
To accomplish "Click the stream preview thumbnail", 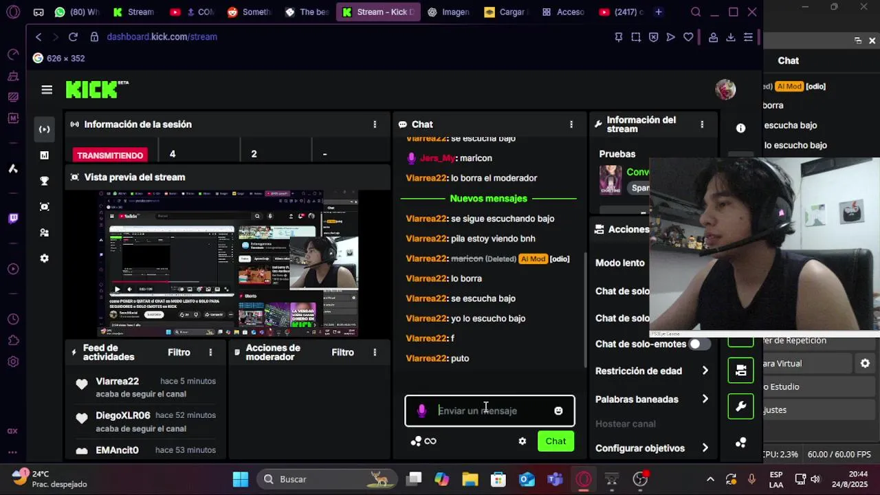I will point(228,264).
